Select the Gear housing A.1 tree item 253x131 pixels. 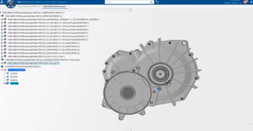(x=33, y=63)
